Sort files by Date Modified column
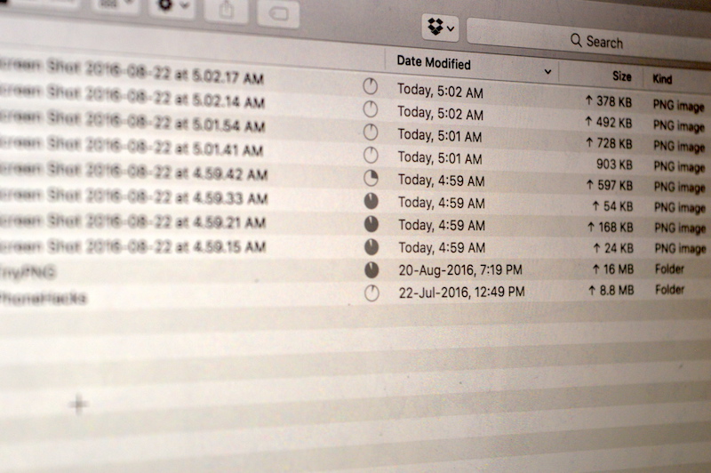Image resolution: width=711 pixels, height=473 pixels. (434, 64)
